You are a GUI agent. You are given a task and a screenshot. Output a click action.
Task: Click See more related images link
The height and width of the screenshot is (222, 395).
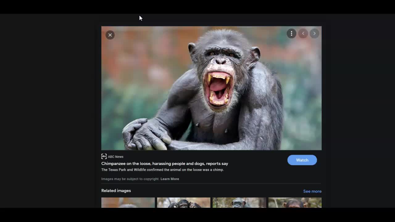point(312,191)
